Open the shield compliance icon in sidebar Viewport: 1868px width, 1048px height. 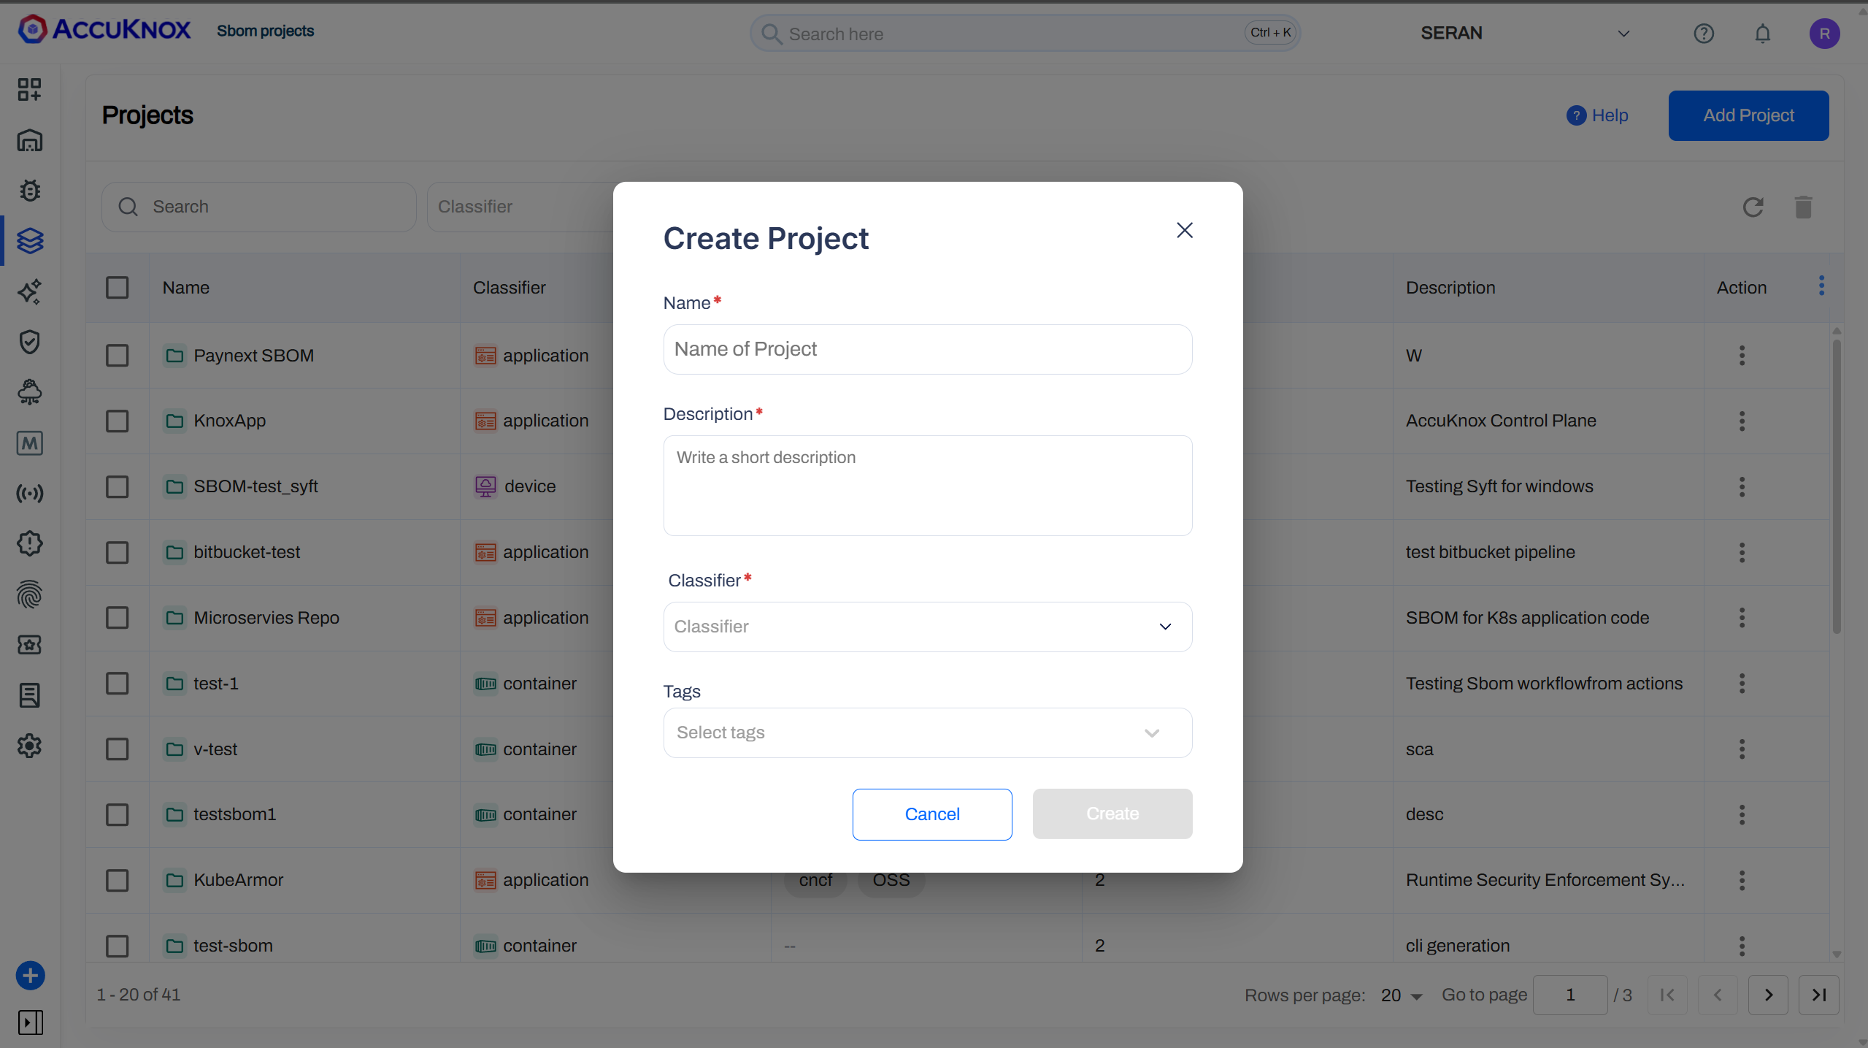[29, 342]
